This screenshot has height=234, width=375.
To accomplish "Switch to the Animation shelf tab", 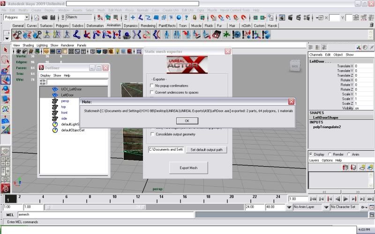I will 113,25.
